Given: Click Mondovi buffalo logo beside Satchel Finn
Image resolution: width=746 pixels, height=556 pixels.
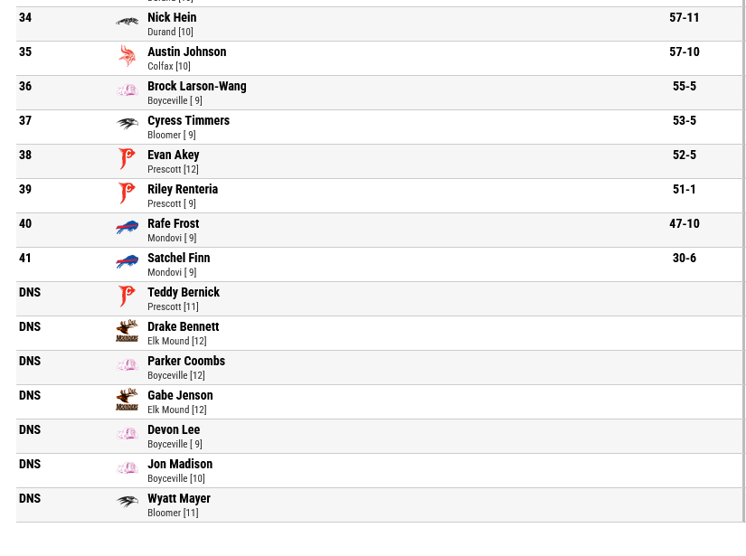Looking at the screenshot, I should point(127,261).
